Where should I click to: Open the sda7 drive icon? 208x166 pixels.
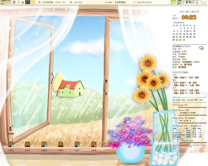point(77,145)
